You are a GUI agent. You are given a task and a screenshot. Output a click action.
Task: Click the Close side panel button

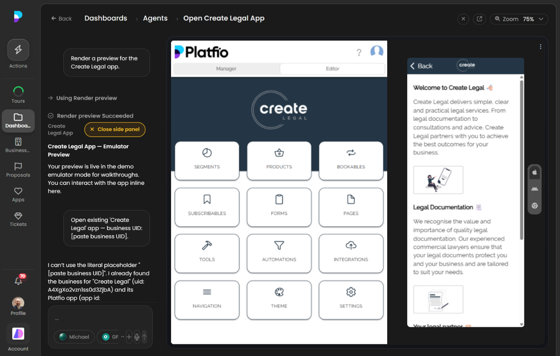coord(115,129)
